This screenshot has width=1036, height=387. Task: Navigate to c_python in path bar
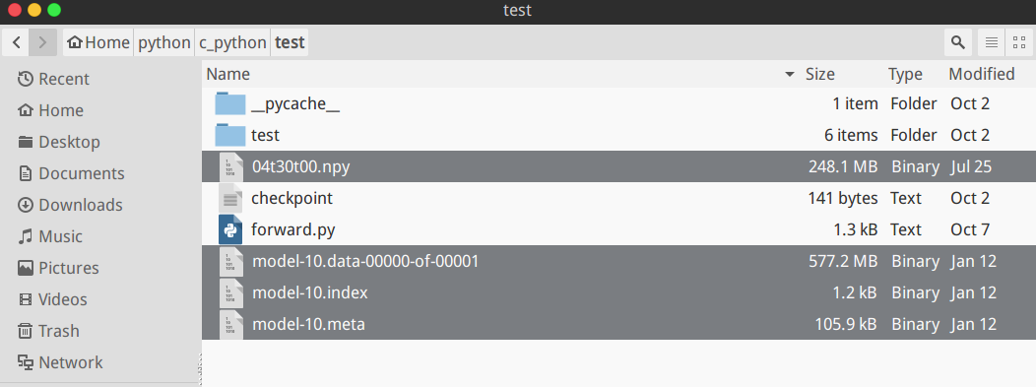[x=232, y=43]
